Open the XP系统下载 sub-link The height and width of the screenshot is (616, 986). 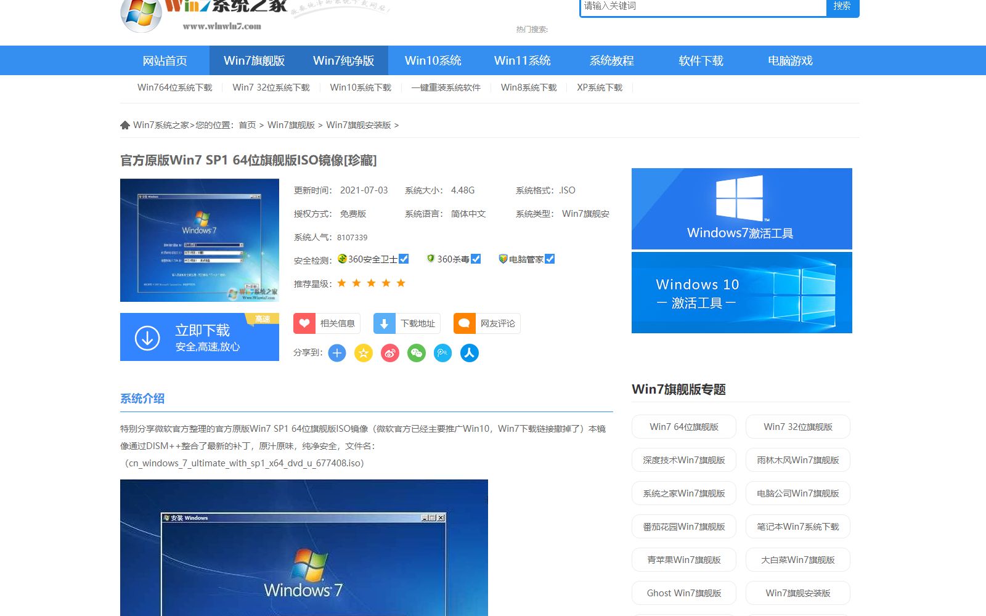[600, 87]
